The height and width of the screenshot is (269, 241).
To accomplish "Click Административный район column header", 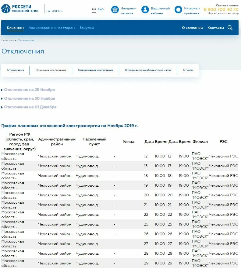I will click(57, 142).
